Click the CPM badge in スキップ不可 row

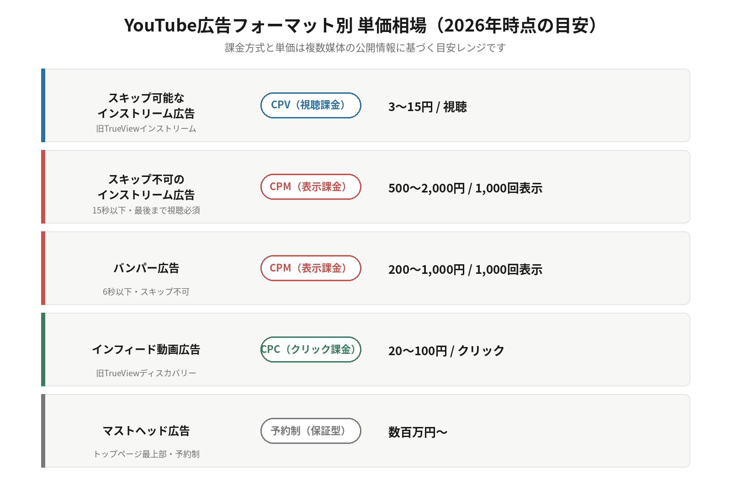311,187
